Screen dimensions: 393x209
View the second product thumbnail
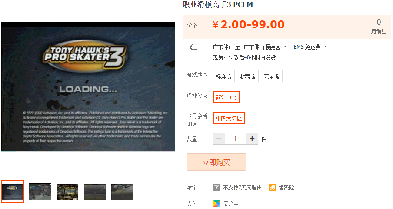click(x=40, y=192)
